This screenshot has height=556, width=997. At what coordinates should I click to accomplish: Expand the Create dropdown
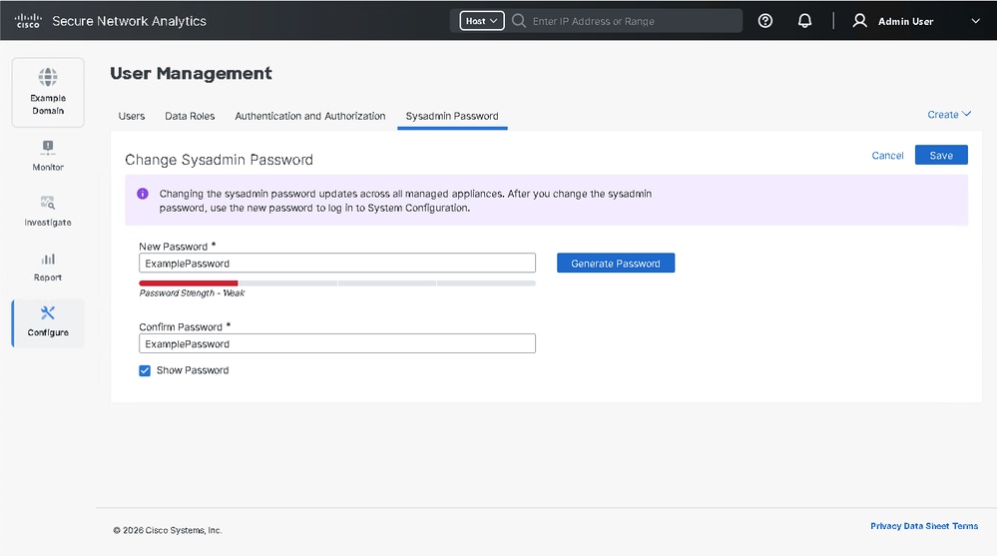949,115
